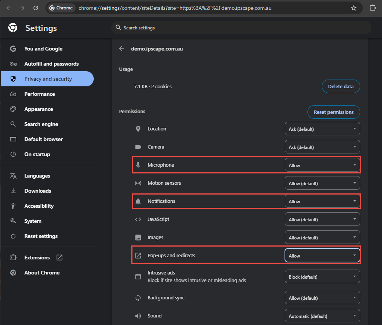Image resolution: width=382 pixels, height=325 pixels.
Task: Expand the JavaScript permission dropdown
Action: pos(322,219)
